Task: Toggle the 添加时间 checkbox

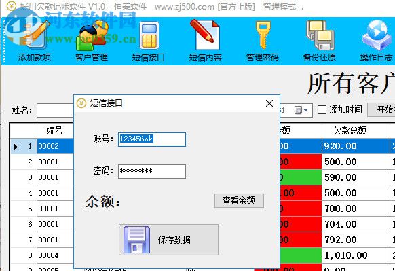Action: click(322, 110)
